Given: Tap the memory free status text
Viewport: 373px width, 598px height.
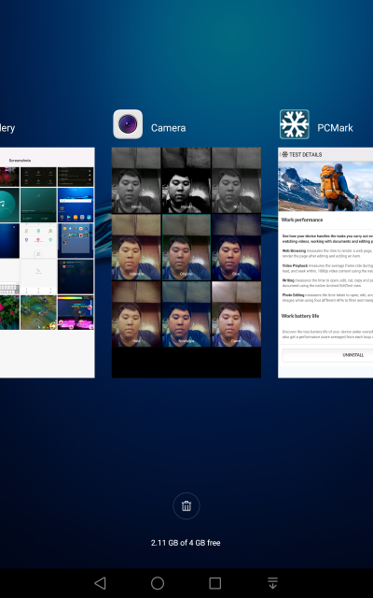Looking at the screenshot, I should tap(186, 543).
